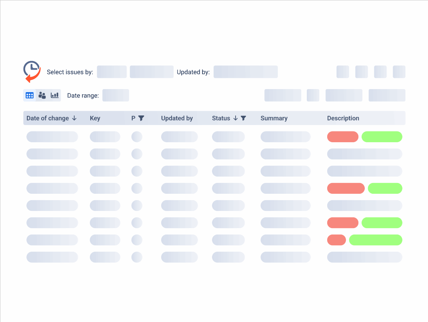Open the second Select issues by dropdown
This screenshot has width=428, height=322.
(151, 72)
